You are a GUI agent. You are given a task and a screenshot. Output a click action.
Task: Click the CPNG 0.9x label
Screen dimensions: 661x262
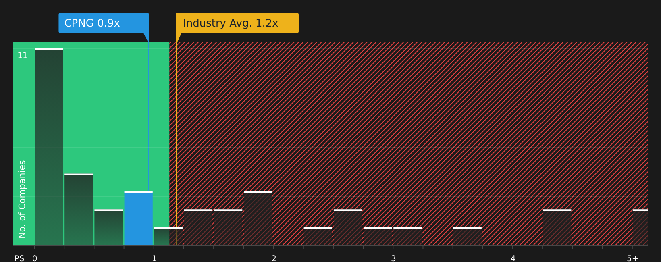104,23
